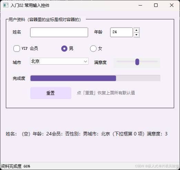Viewport: 180px width, 170px height.
Task: Click the 满意度 label
Action: (x=100, y=63)
